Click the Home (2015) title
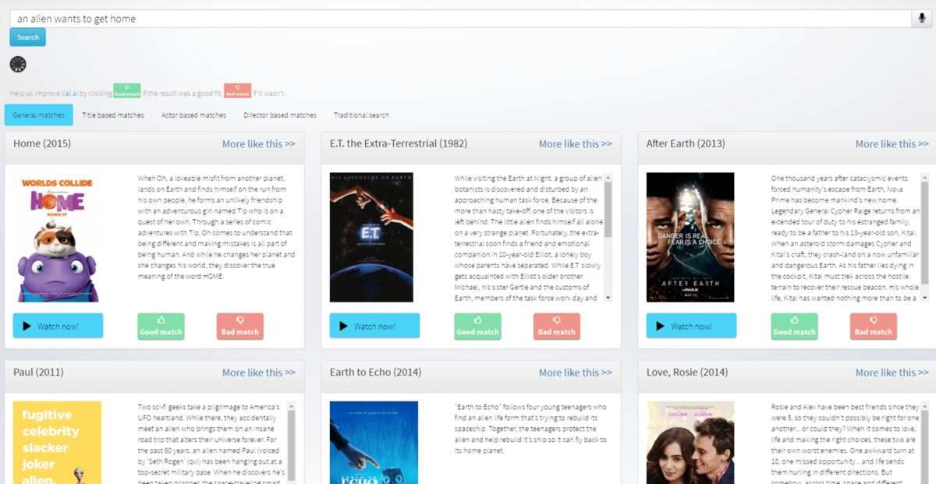The height and width of the screenshot is (484, 936). (x=42, y=143)
